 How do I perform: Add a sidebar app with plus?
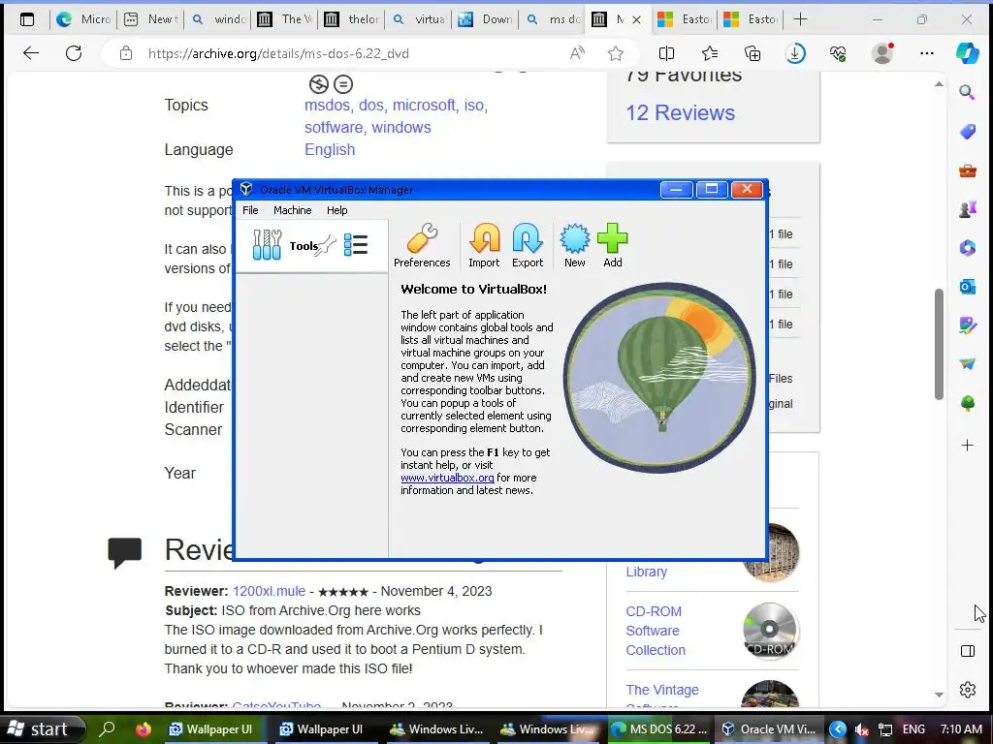[967, 446]
